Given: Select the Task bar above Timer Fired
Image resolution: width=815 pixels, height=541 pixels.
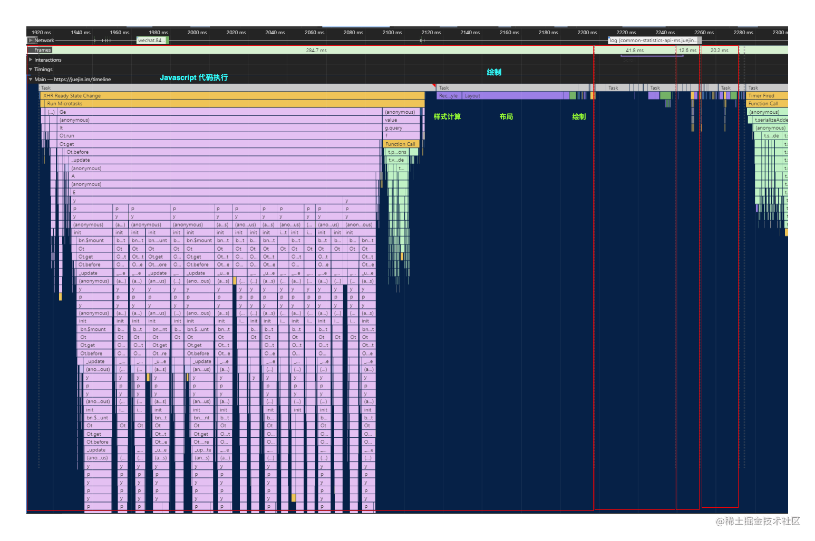Looking at the screenshot, I should (x=768, y=88).
